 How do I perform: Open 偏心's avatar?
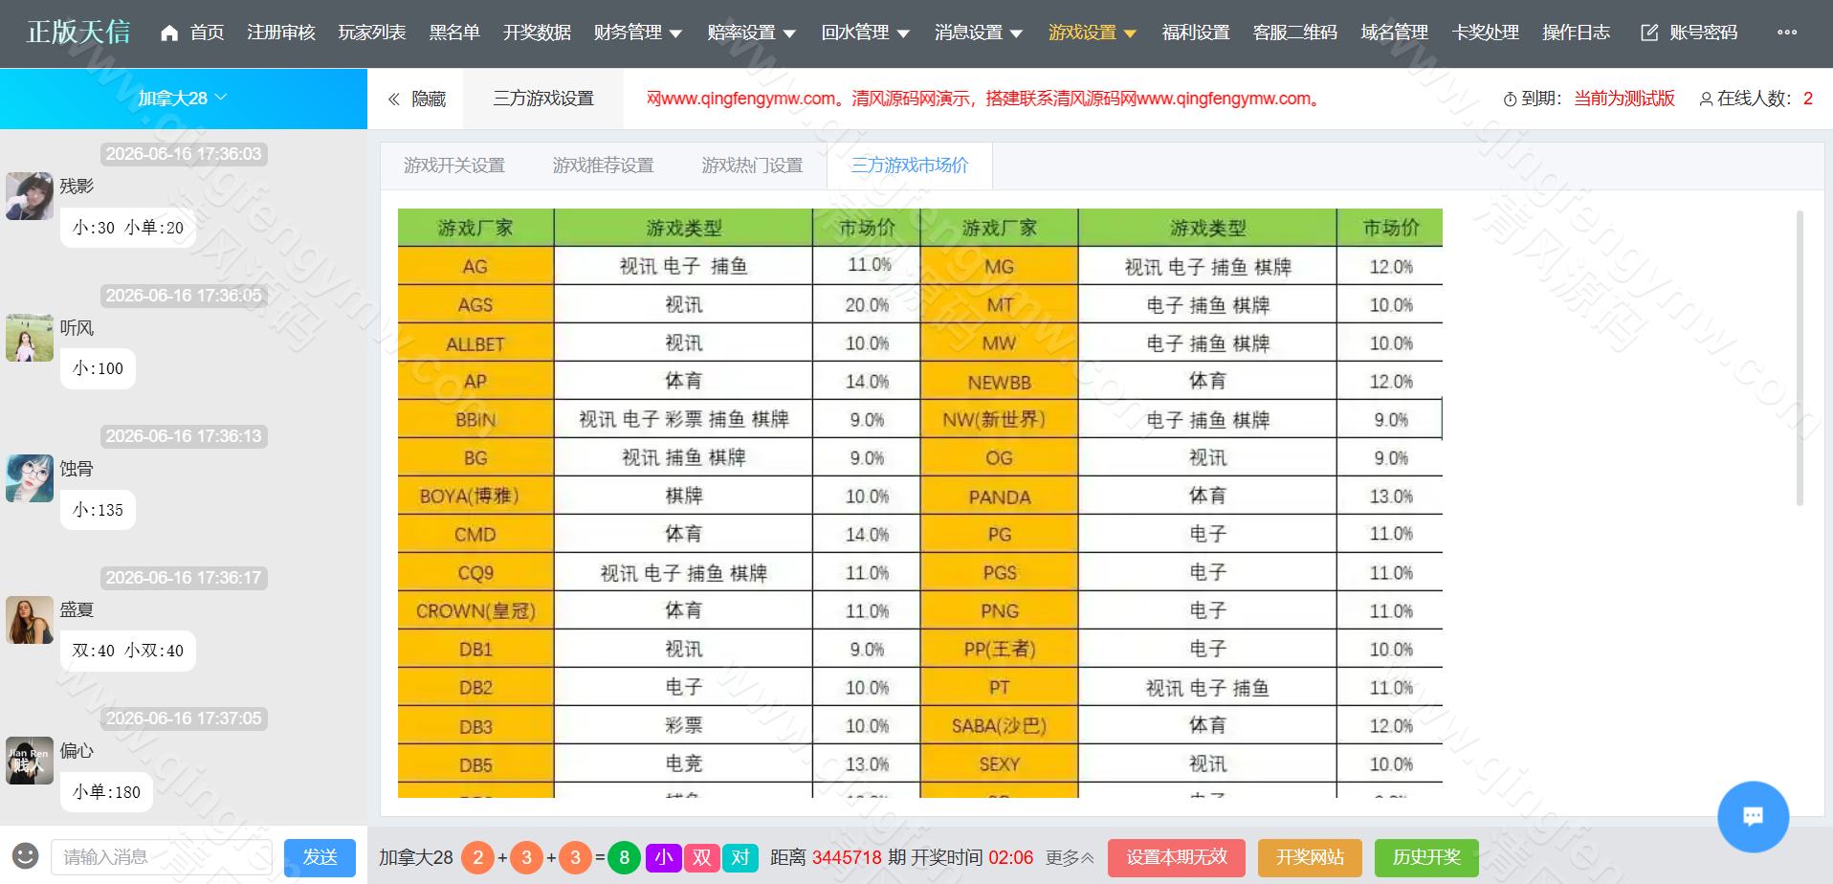click(30, 761)
